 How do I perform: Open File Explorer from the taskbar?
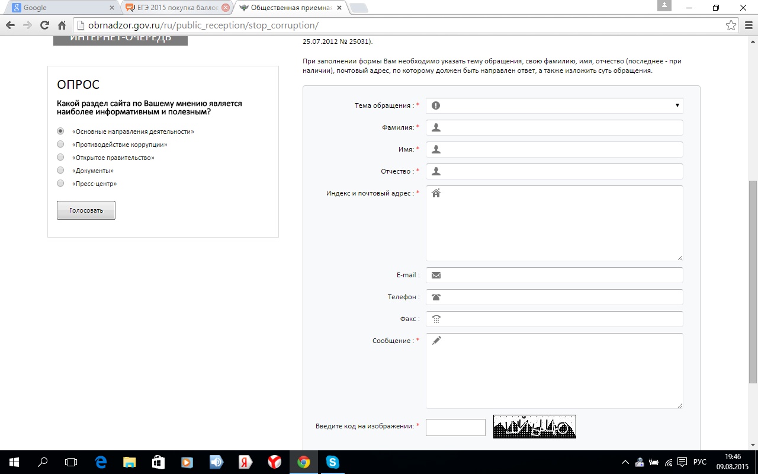point(130,462)
